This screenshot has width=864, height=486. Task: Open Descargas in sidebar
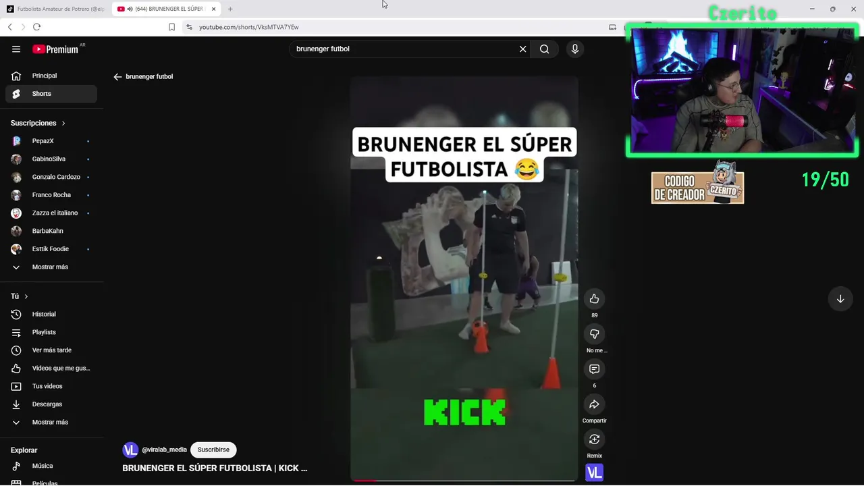click(x=51, y=404)
